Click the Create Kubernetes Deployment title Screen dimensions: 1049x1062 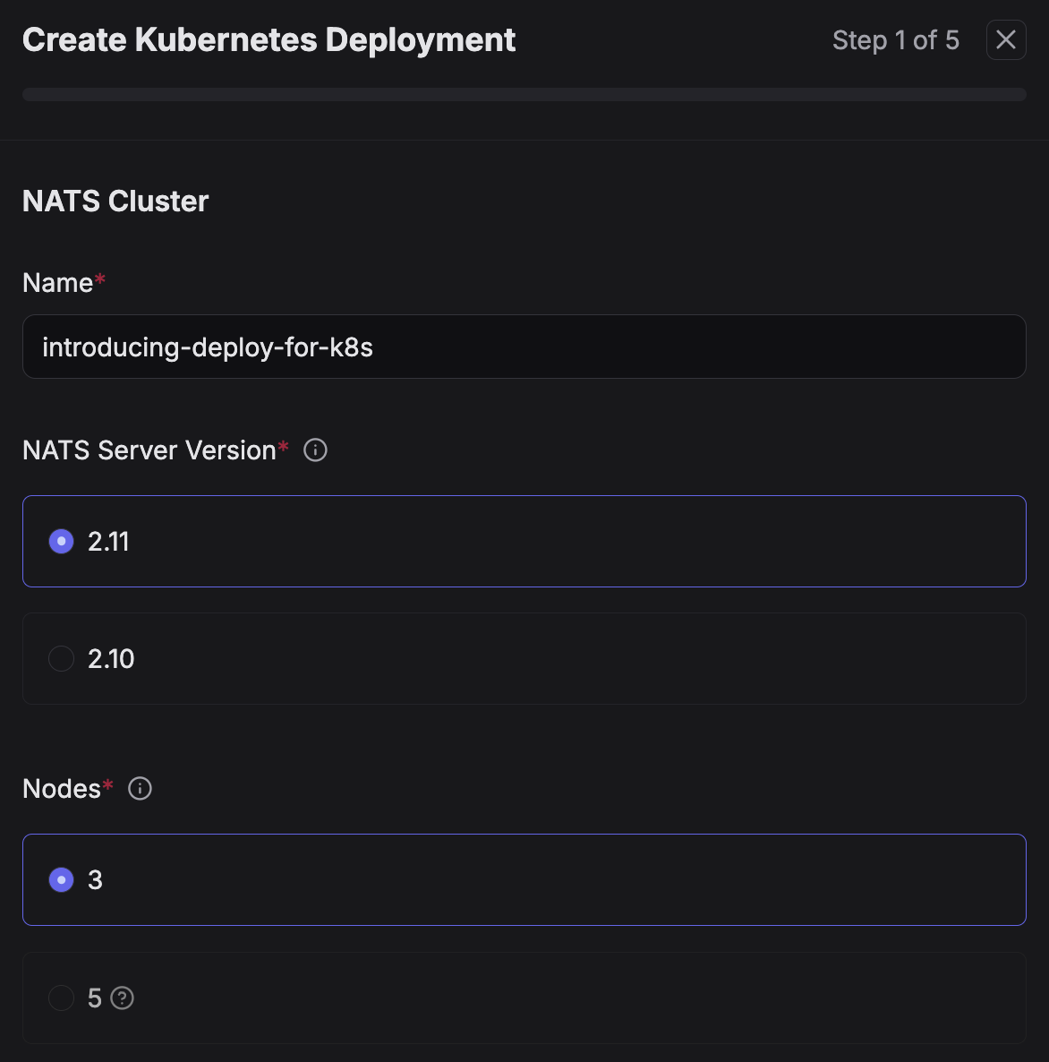269,40
